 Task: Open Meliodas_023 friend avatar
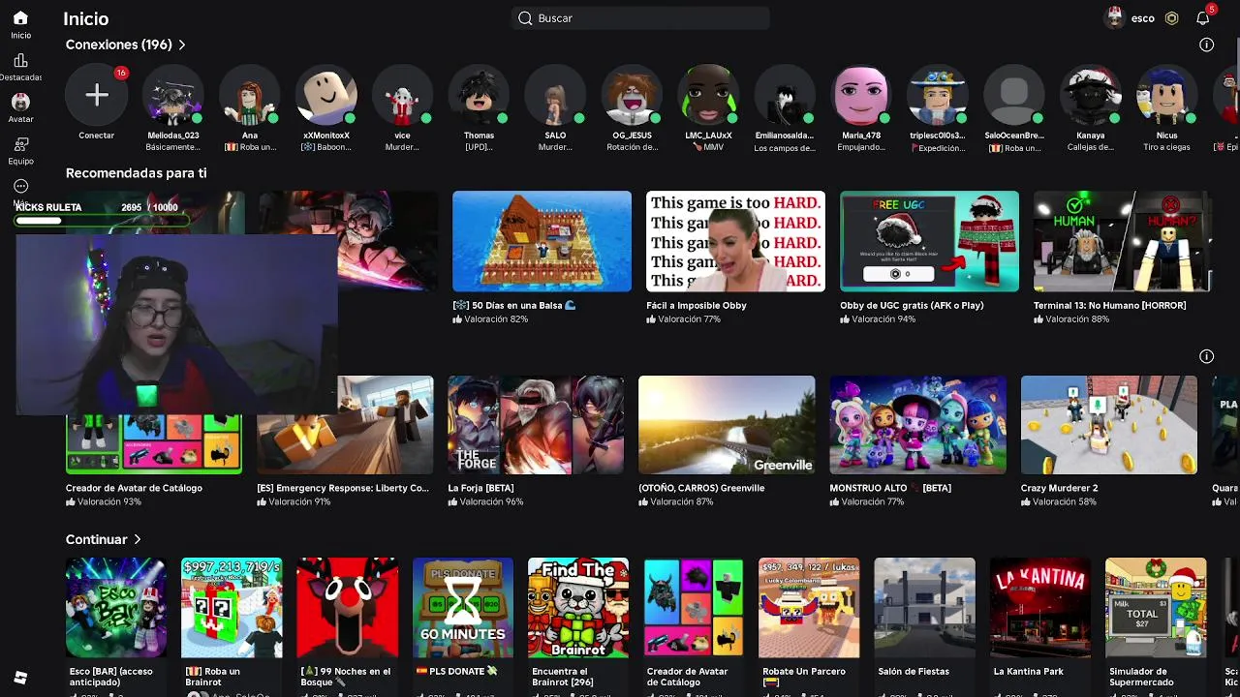tap(172, 95)
